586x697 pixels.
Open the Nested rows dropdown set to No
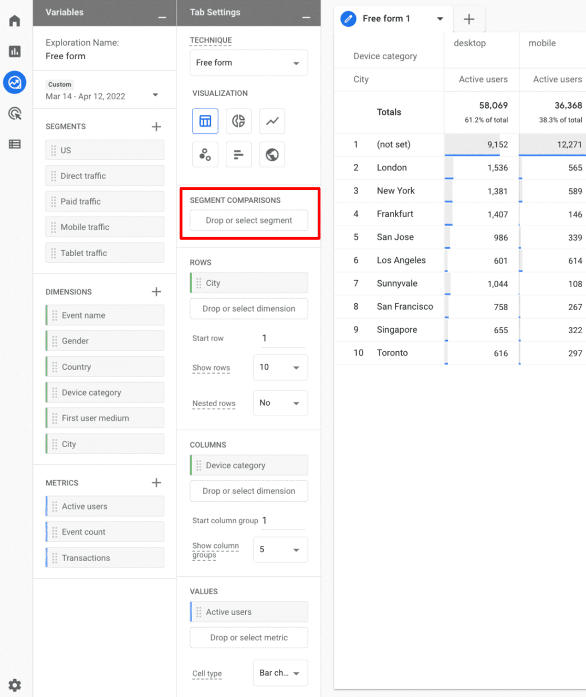280,403
